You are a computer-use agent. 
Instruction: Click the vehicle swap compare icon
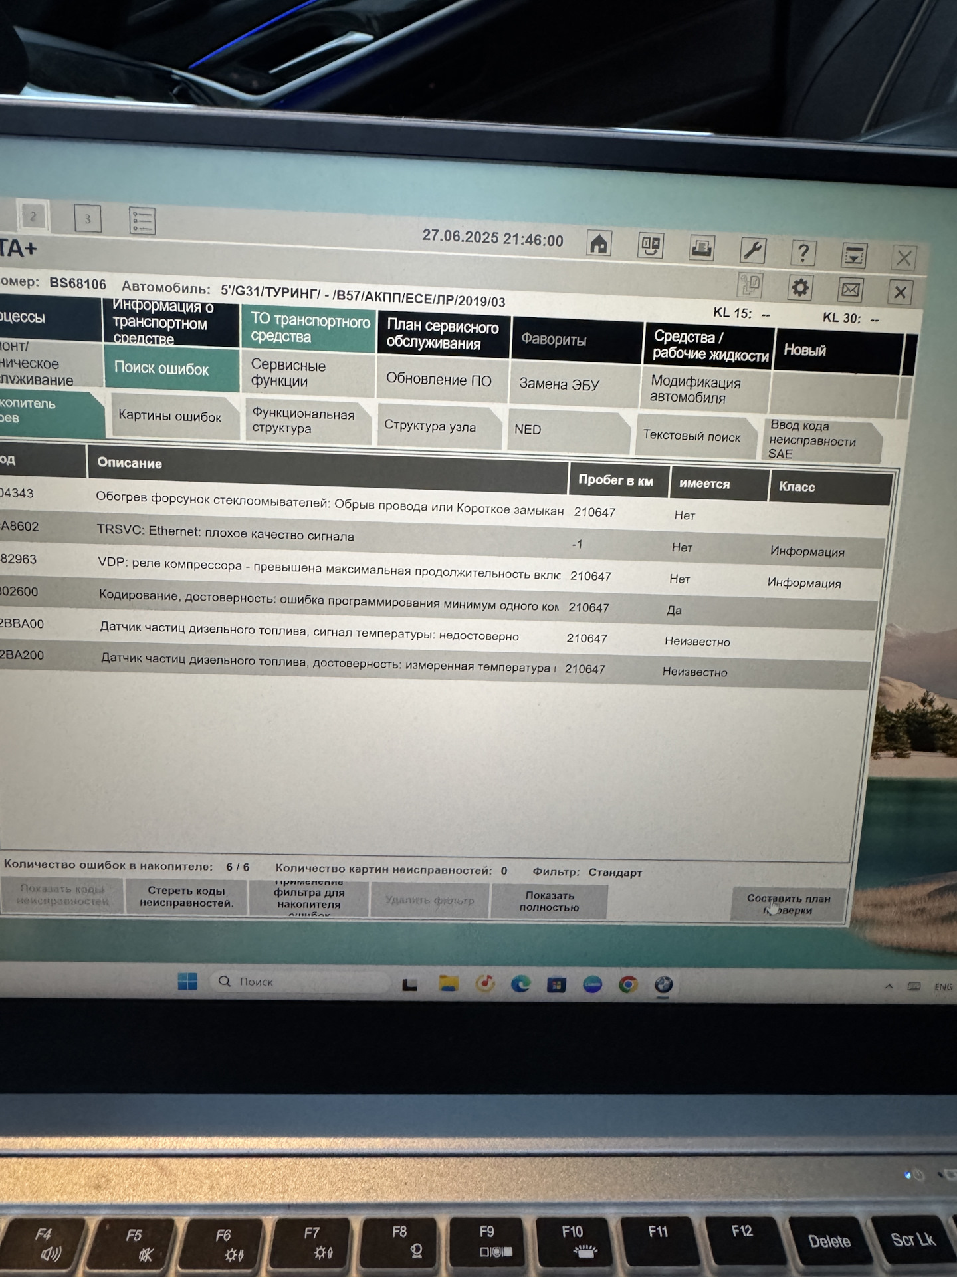click(x=651, y=246)
